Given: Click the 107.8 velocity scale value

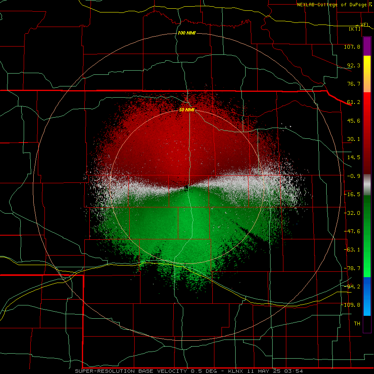Looking at the screenshot, I should coord(352,47).
